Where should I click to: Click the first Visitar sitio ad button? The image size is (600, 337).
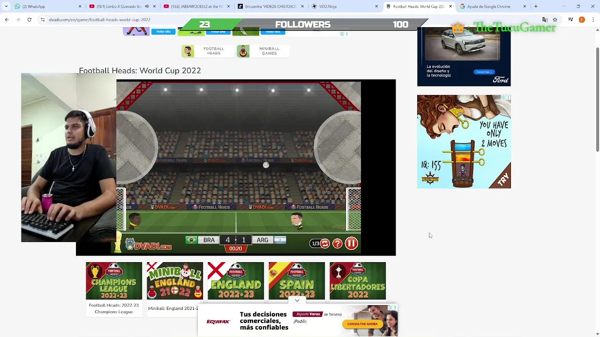tap(164, 31)
